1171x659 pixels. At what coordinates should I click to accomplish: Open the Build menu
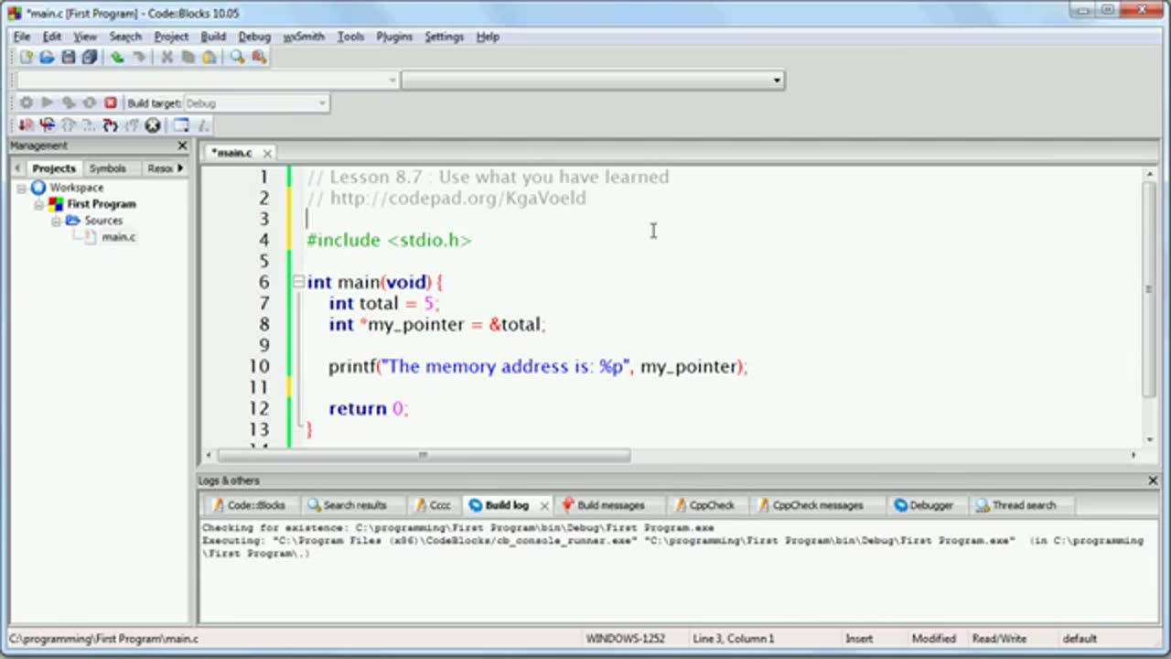tap(213, 37)
